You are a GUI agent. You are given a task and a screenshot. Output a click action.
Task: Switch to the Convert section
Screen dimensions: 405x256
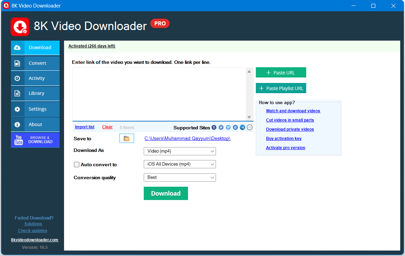click(x=35, y=63)
